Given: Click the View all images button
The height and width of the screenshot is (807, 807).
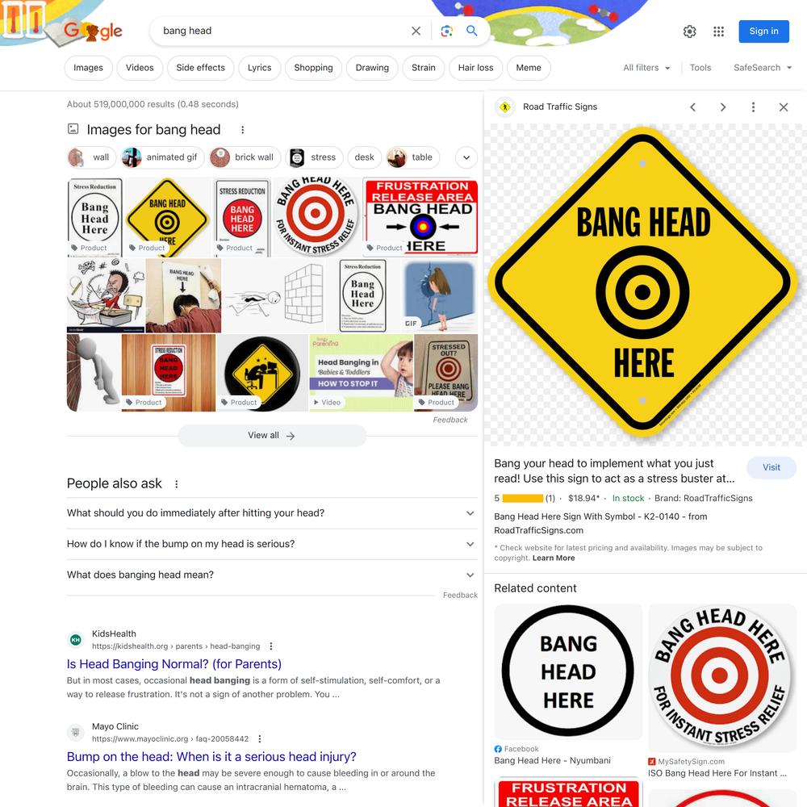Looking at the screenshot, I should 272,436.
